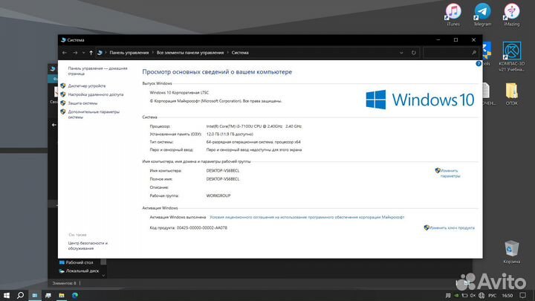Viewport: 535px width, 301px height.
Task: Click Windows 10 Корпоративная LTSC text
Action: click(179, 92)
